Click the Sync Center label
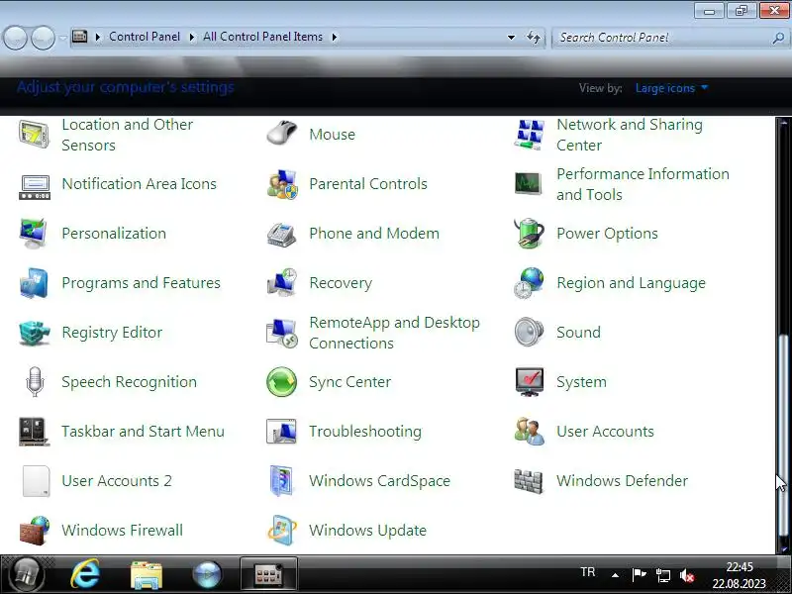792x594 pixels. pyautogui.click(x=350, y=382)
